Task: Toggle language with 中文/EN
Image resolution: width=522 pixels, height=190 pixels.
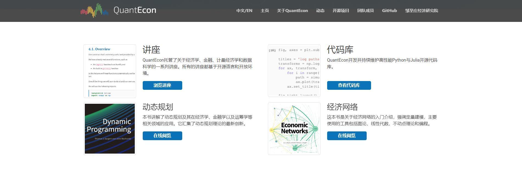Action: 244,11
